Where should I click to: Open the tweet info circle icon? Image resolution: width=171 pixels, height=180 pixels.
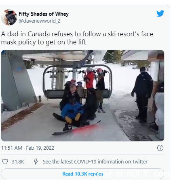pyautogui.click(x=160, y=148)
